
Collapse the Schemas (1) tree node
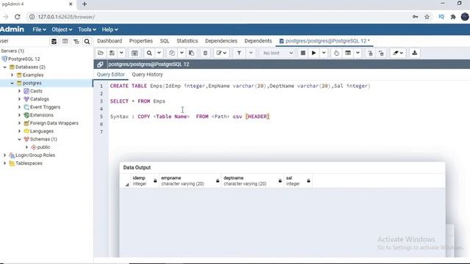pos(20,139)
